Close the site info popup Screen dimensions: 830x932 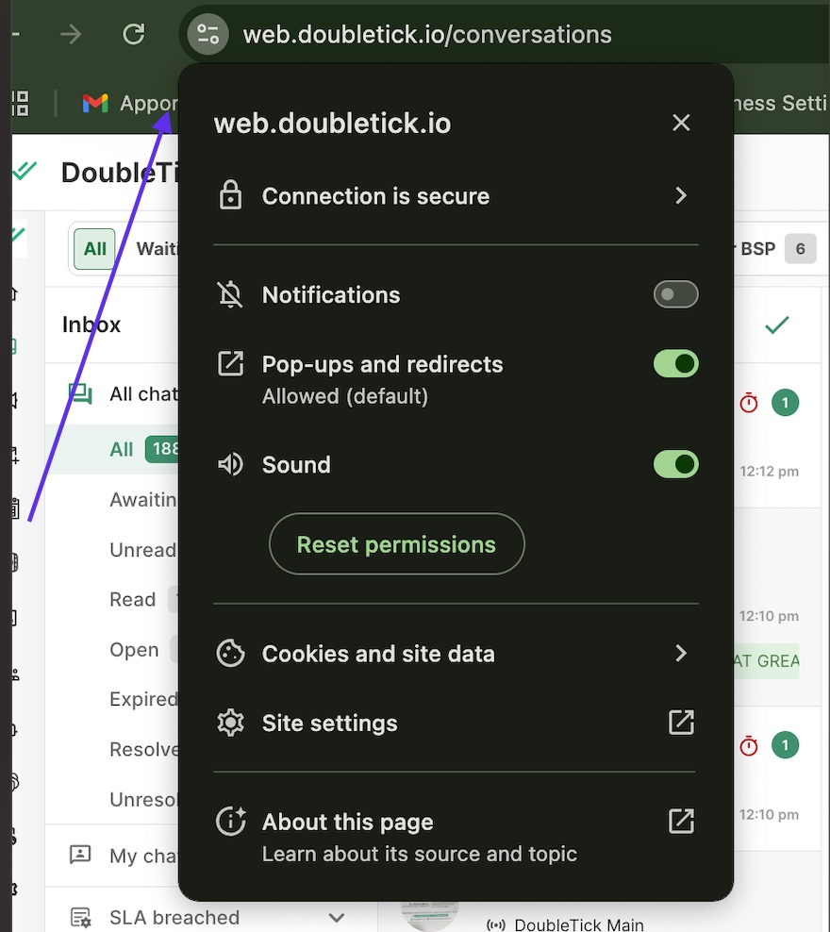point(681,123)
